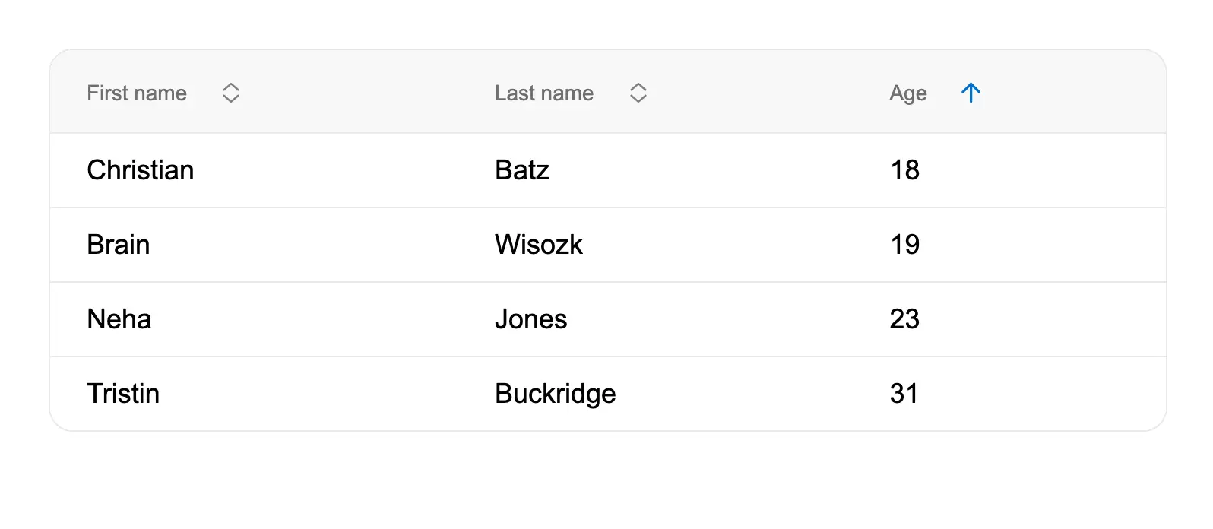Click the Buckridge last name cell
This screenshot has height=529, width=1213.
pyautogui.click(x=556, y=394)
